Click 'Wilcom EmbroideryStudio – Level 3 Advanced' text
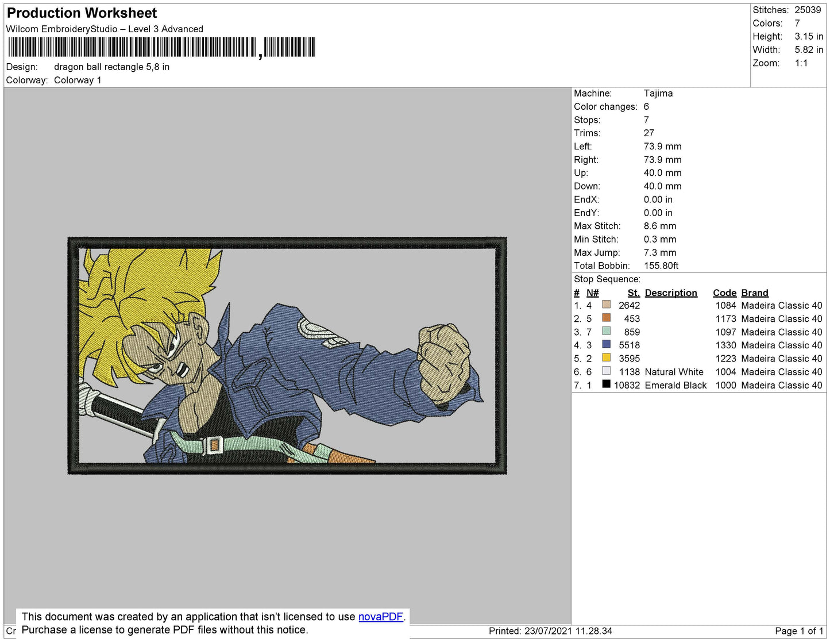 point(105,29)
